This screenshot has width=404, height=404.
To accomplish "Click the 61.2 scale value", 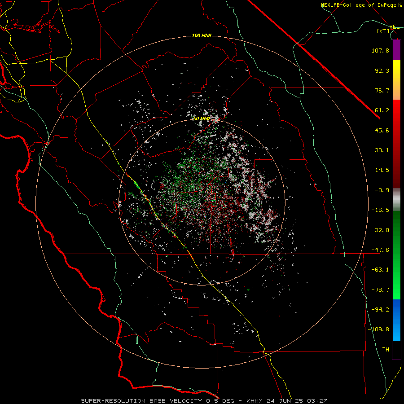I will (x=382, y=110).
